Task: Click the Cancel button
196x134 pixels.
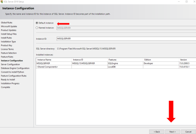Action: tap(188, 132)
